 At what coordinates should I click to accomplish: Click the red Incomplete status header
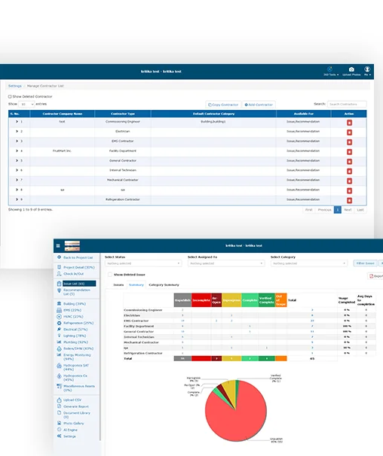(x=201, y=300)
